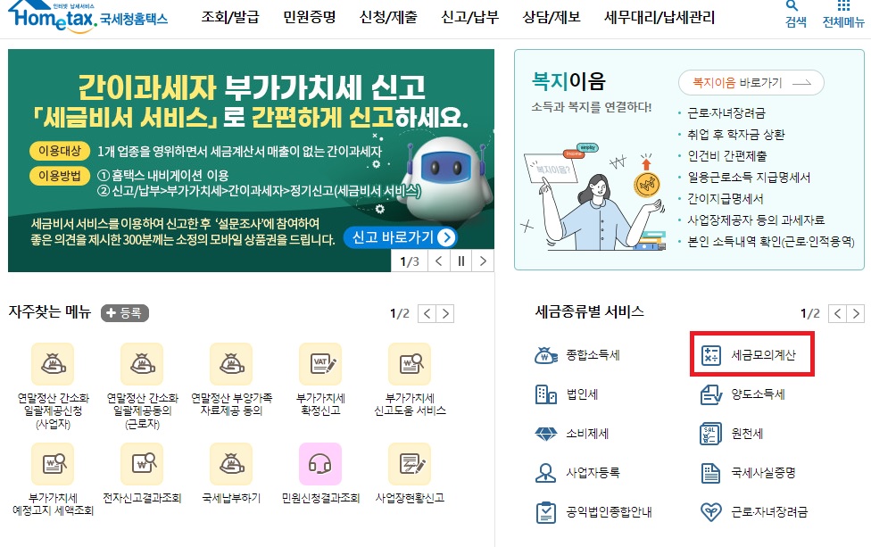The height and width of the screenshot is (547, 871).
Task: Go to next page of 자주찾는 메뉴
Action: coord(445,314)
